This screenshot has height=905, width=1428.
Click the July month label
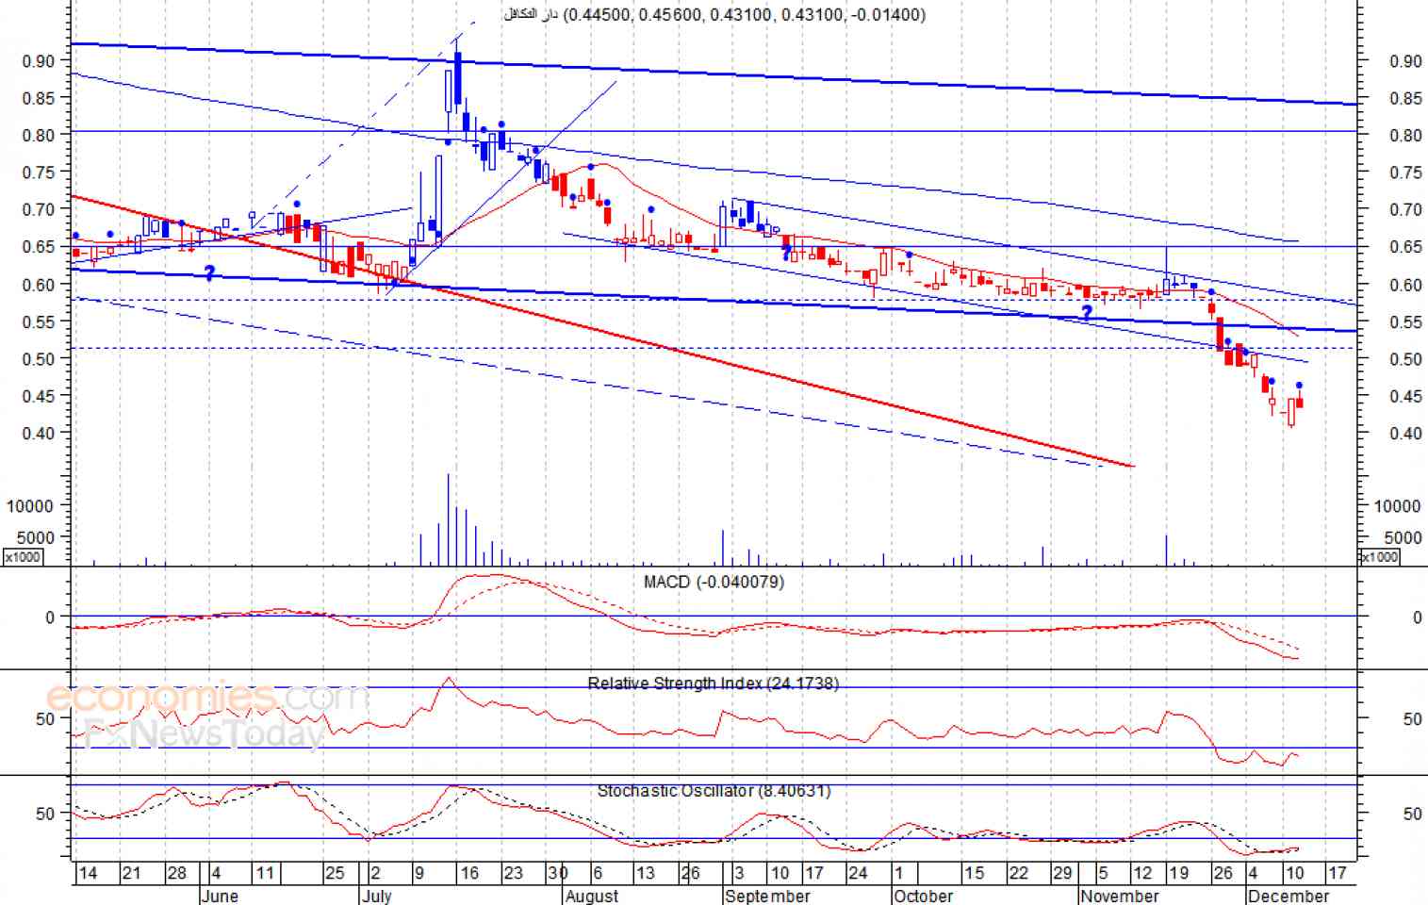point(376,896)
